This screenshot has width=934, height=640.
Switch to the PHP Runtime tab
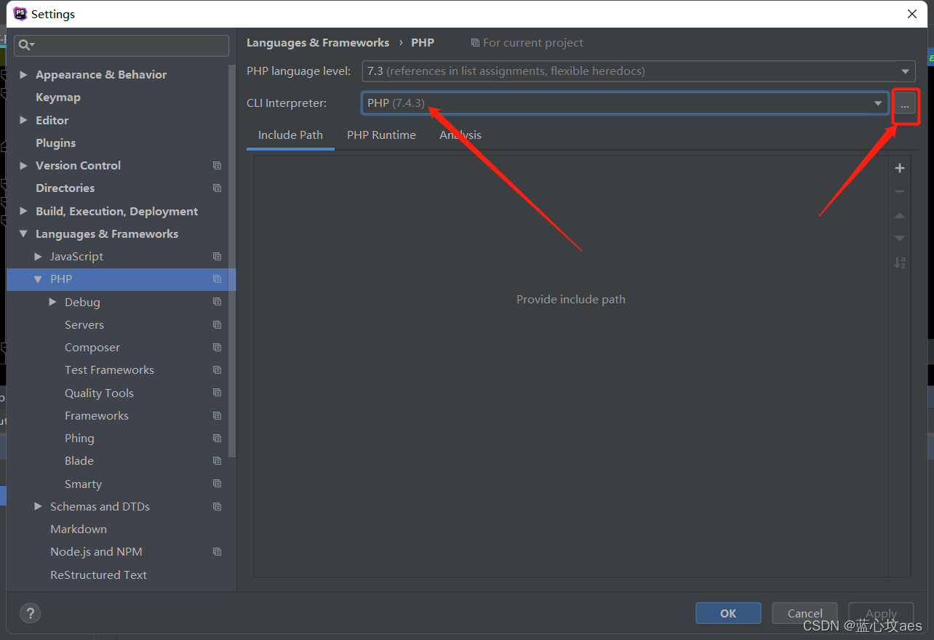point(381,135)
